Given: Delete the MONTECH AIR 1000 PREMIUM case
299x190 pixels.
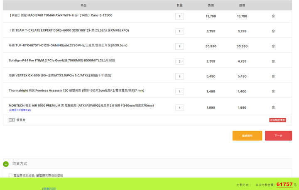Looking at the screenshot, I should tap(273, 108).
